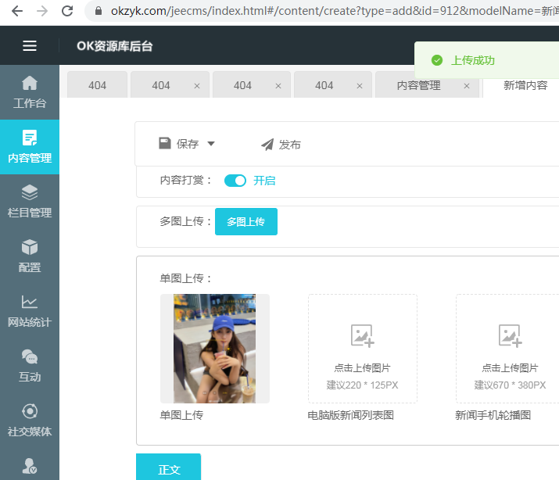Open 互动 chat bubbles icon
559x480 pixels.
(30, 365)
